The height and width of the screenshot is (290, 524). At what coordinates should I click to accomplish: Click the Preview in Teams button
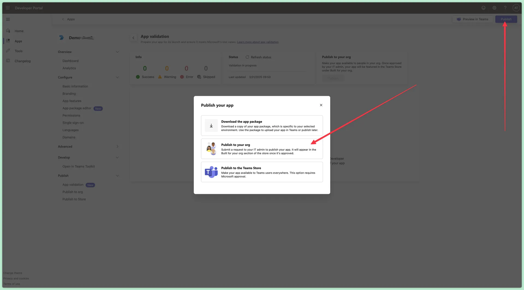472,19
